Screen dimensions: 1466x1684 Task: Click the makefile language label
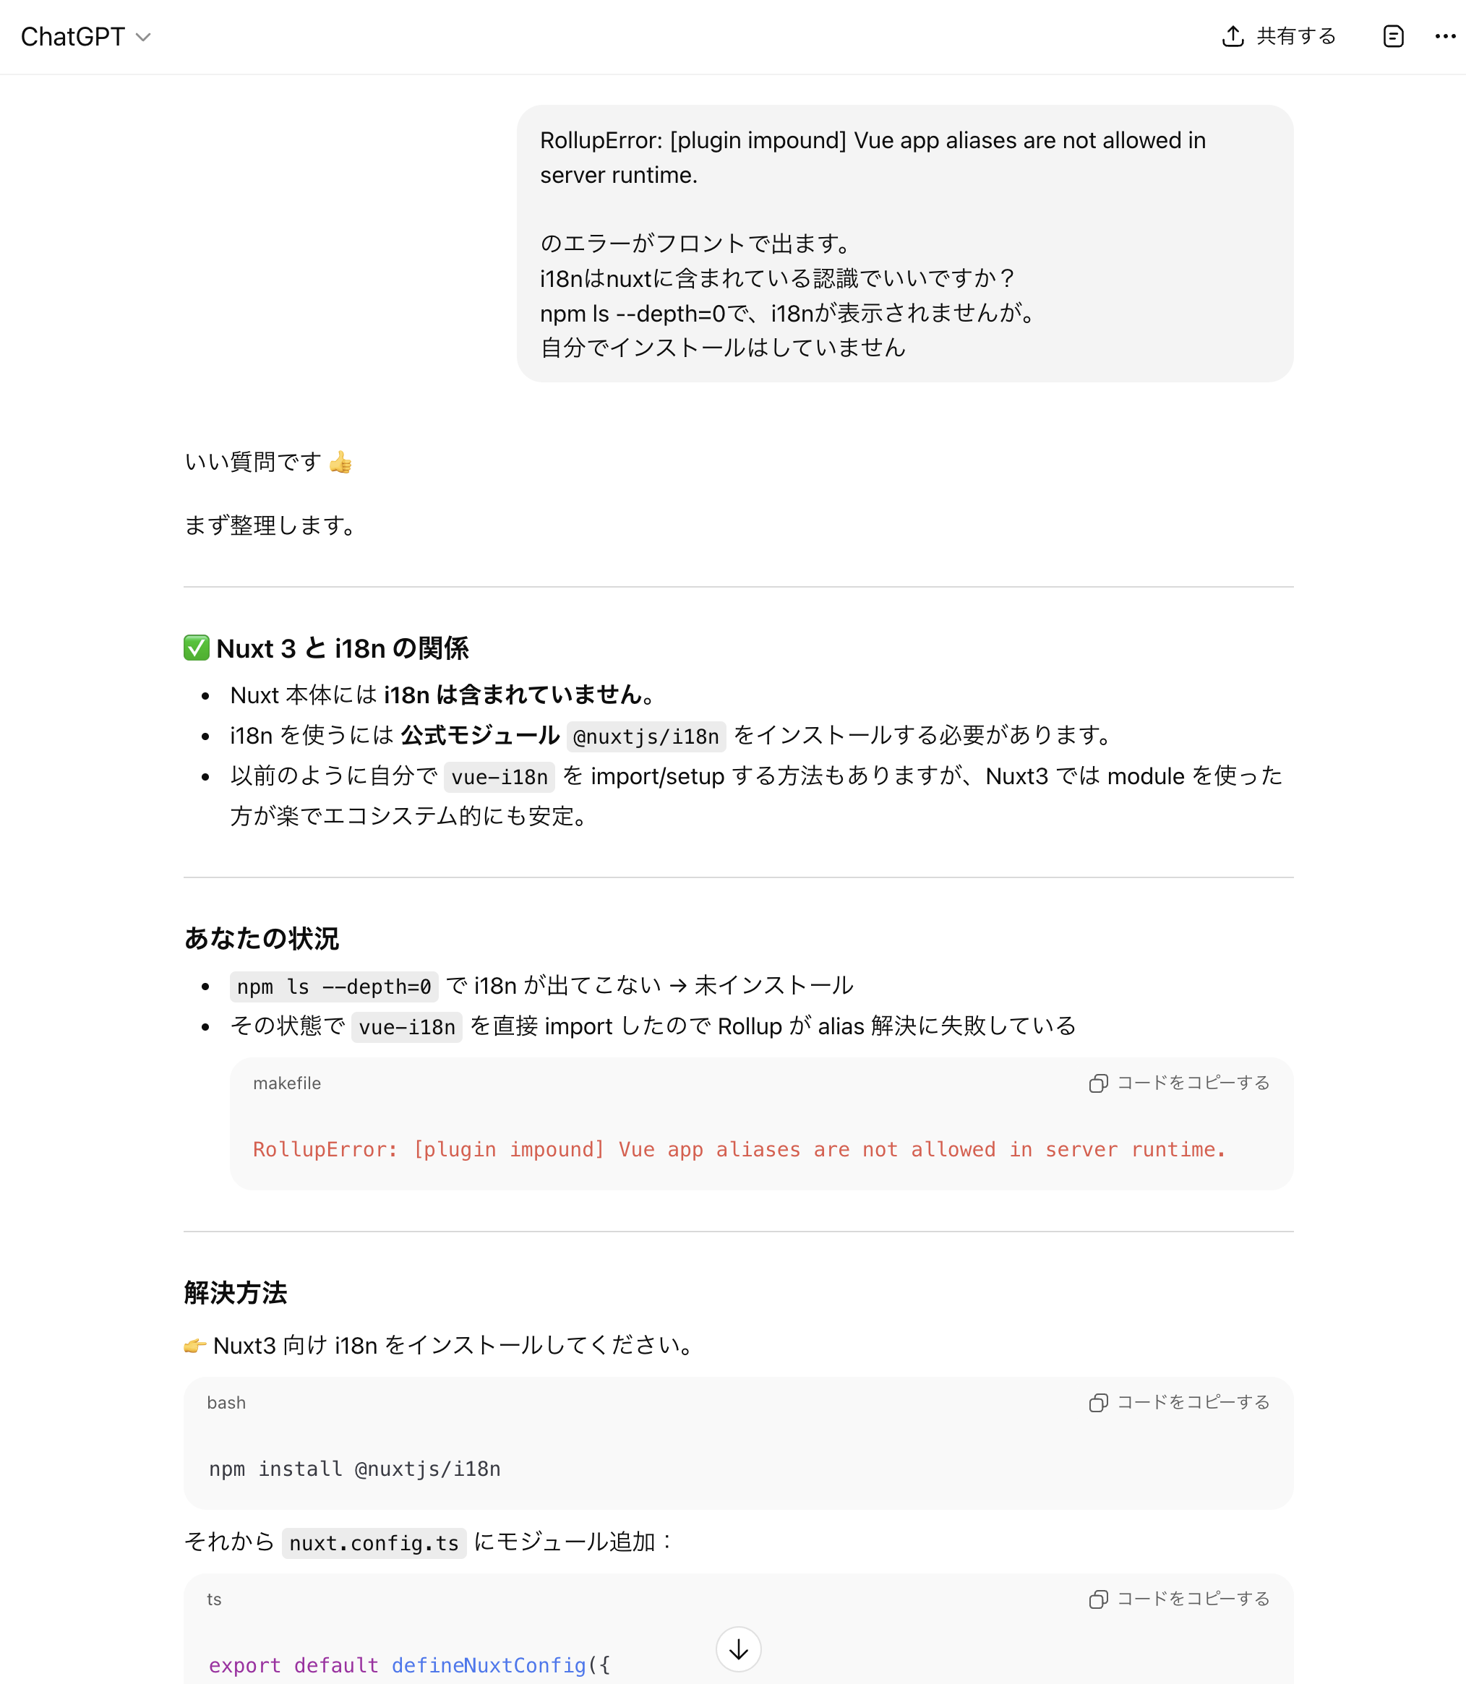coord(286,1083)
